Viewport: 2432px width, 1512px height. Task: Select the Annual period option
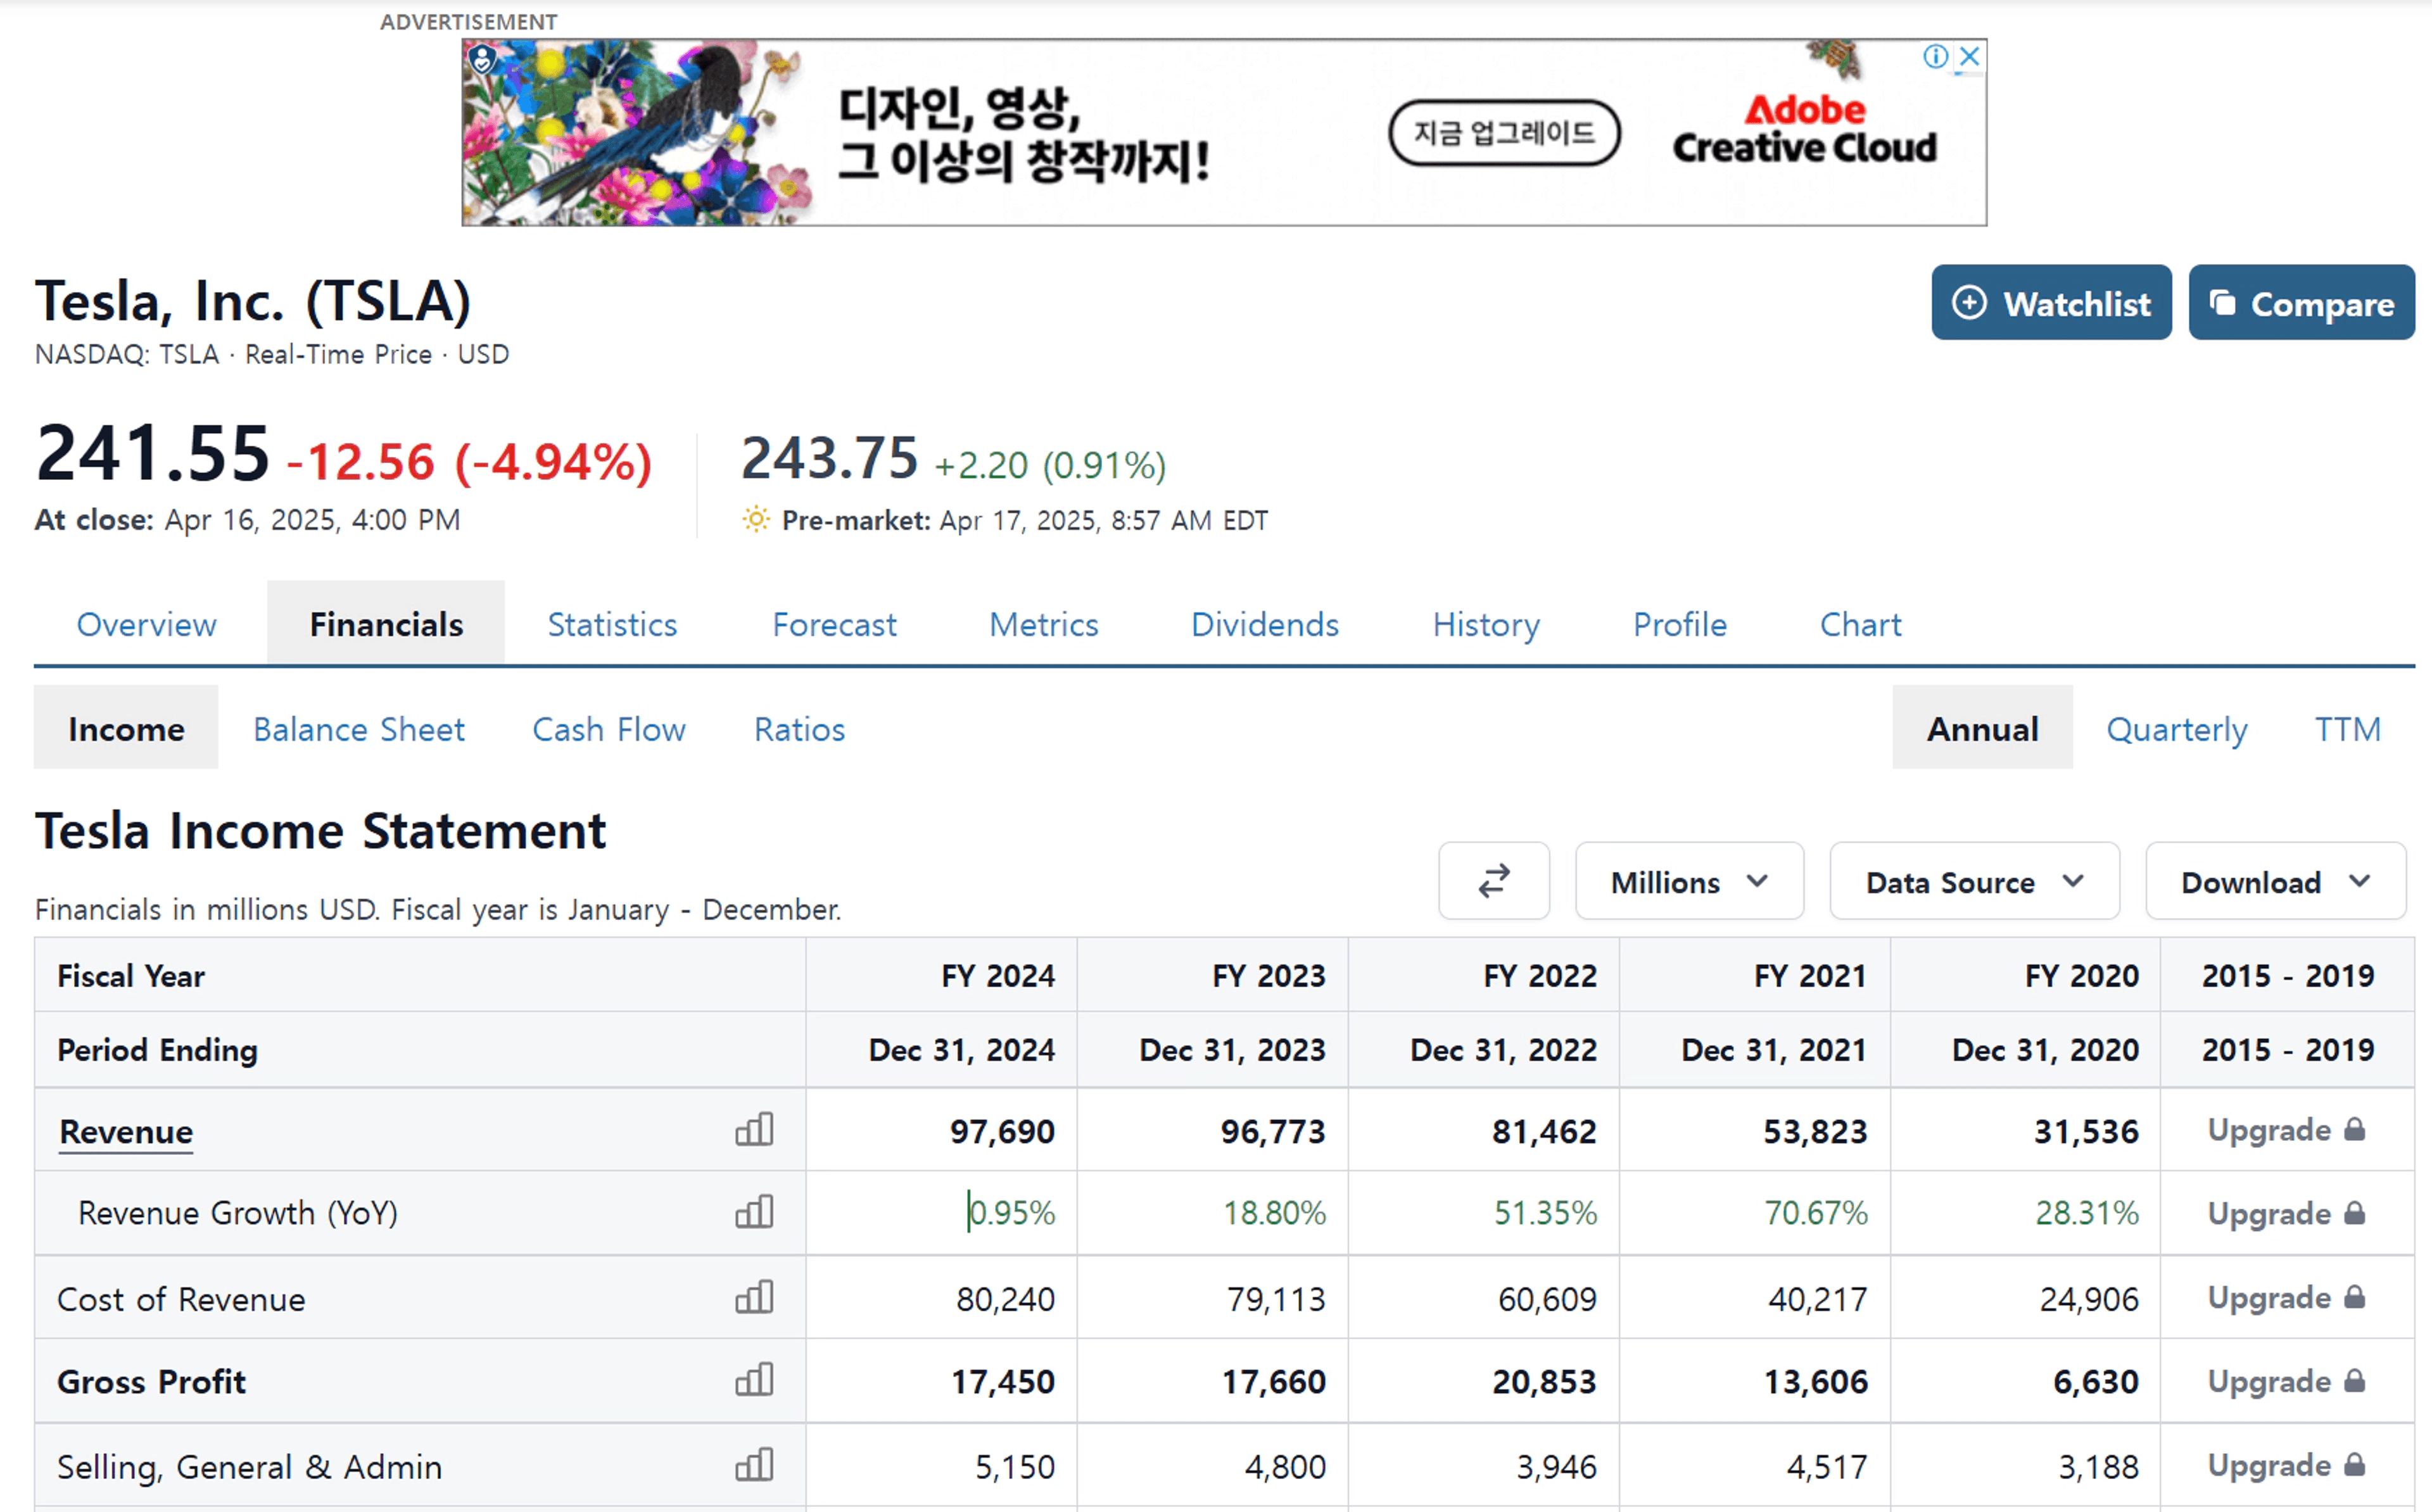coord(1981,728)
